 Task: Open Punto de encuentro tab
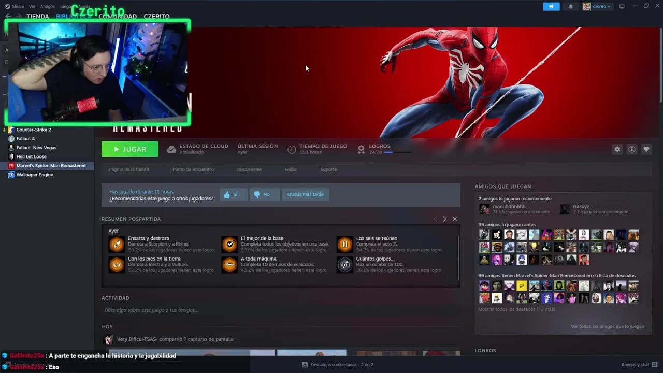tap(193, 169)
